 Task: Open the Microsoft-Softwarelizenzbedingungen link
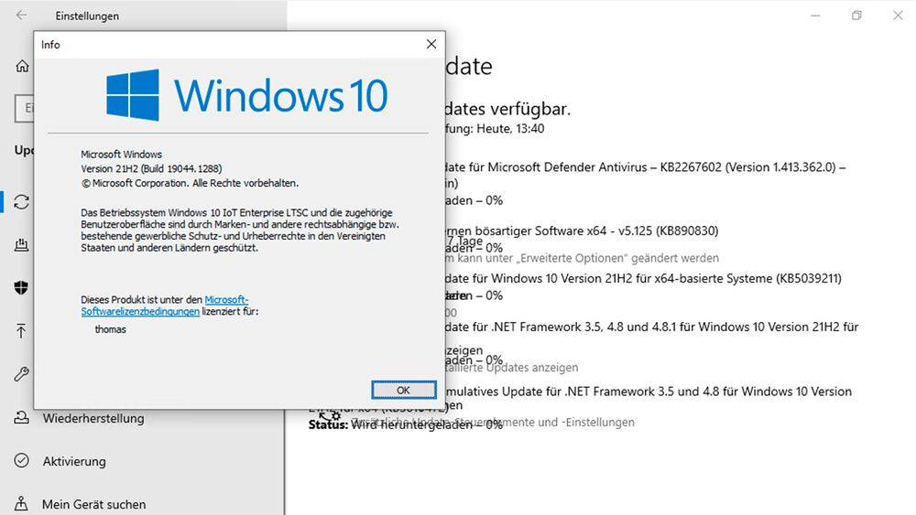[x=165, y=305]
